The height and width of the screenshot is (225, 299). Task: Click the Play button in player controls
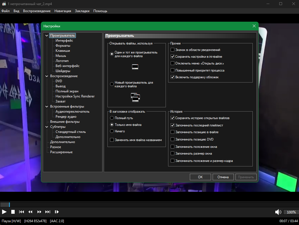tap(4, 212)
